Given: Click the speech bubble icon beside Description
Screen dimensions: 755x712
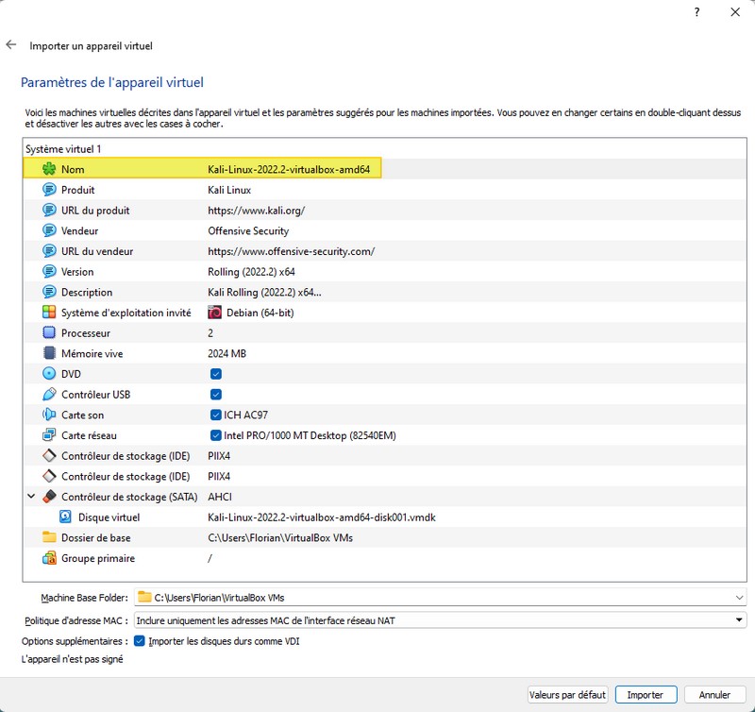Looking at the screenshot, I should [x=49, y=292].
